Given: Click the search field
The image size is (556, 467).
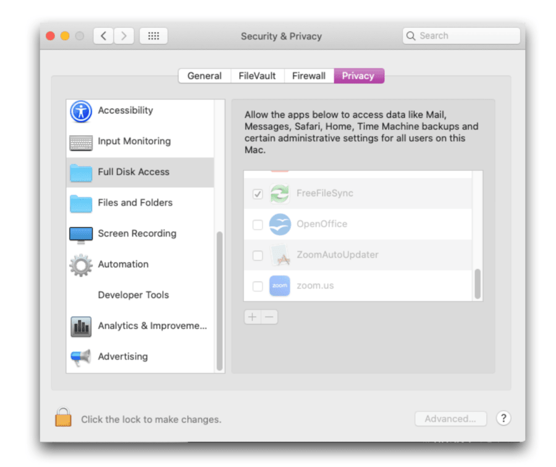Looking at the screenshot, I should click(x=461, y=35).
